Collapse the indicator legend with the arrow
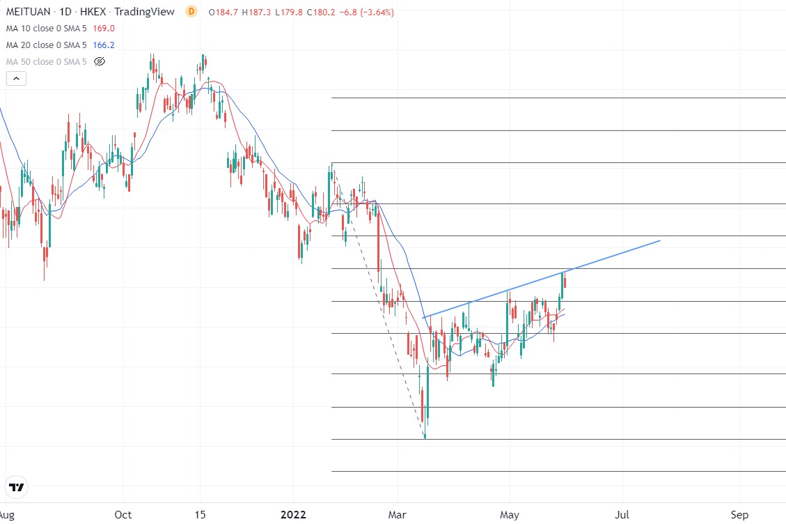Image resolution: width=786 pixels, height=524 pixels. tap(17, 79)
